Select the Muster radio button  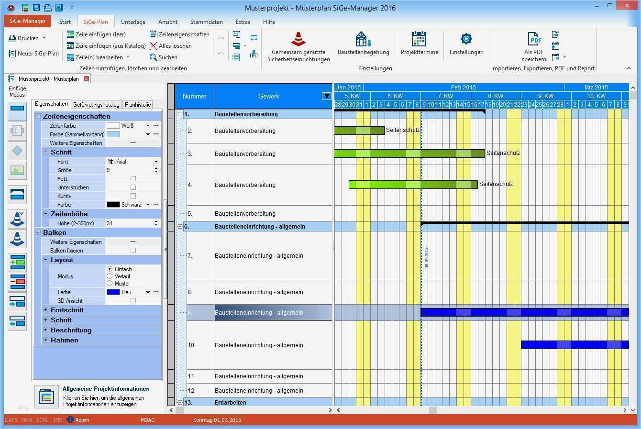(x=110, y=284)
